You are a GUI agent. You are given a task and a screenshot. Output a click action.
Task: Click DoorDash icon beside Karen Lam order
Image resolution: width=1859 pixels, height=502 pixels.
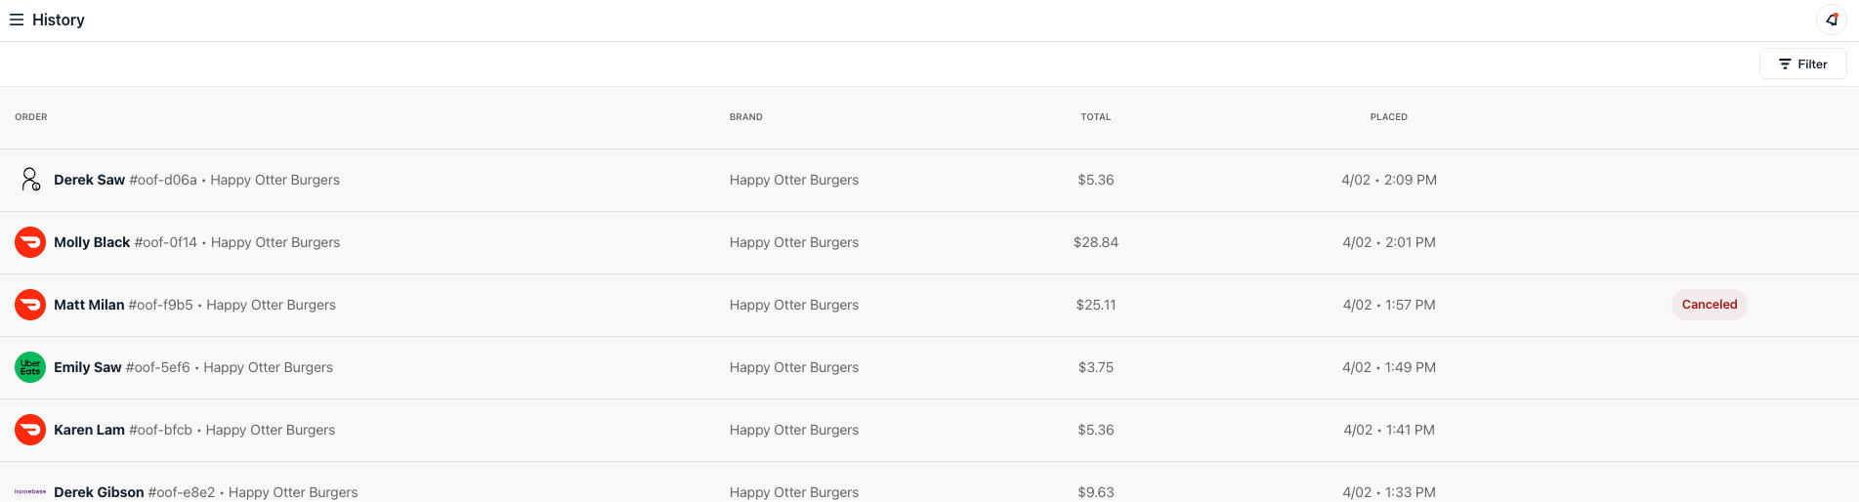(x=30, y=430)
